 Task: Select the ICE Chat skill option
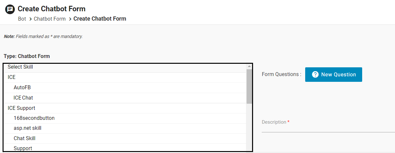(23, 98)
